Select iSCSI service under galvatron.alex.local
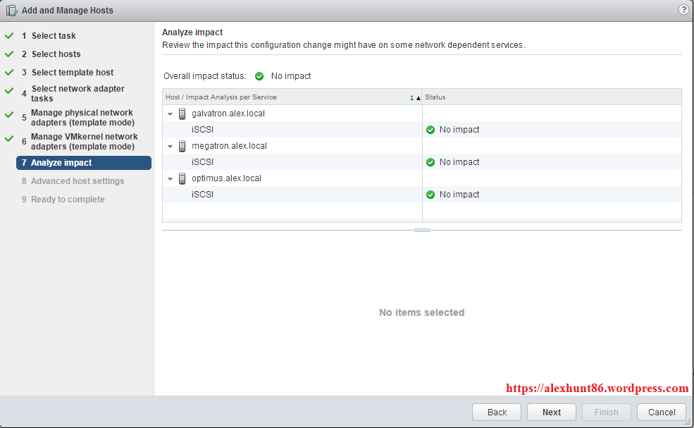Image resolution: width=694 pixels, height=428 pixels. pos(202,130)
